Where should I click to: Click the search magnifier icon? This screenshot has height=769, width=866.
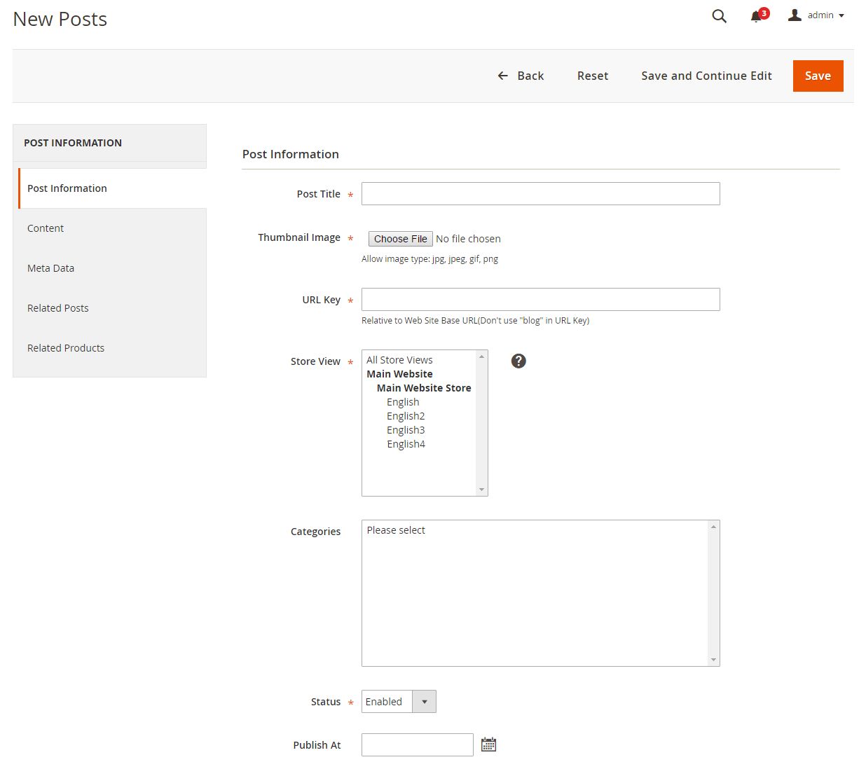[x=719, y=16]
